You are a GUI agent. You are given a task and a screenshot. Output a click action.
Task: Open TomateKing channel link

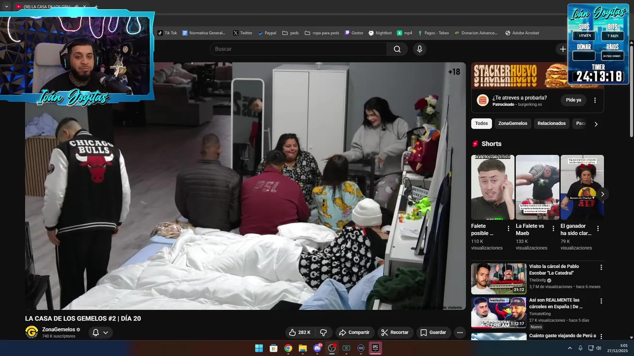pyautogui.click(x=540, y=313)
